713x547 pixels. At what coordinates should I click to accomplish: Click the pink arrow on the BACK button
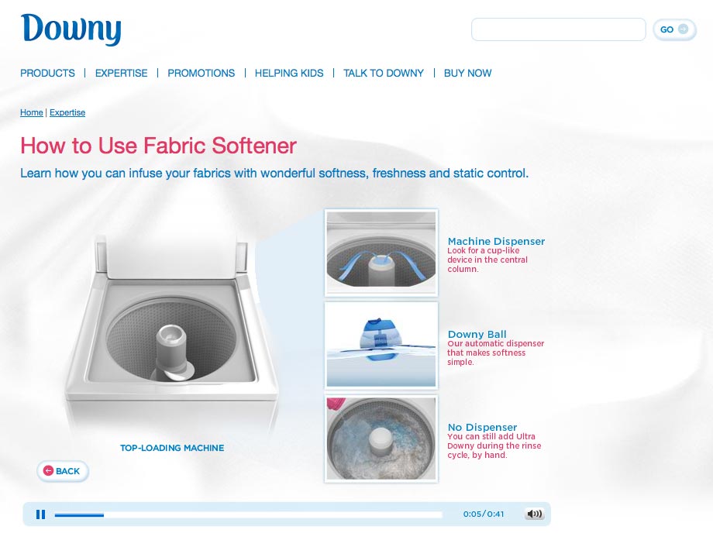click(x=48, y=471)
